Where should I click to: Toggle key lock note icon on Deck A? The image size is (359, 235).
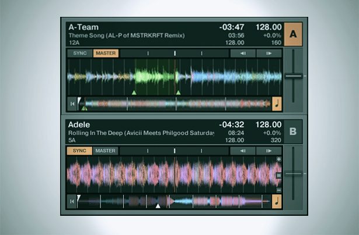pos(277,104)
